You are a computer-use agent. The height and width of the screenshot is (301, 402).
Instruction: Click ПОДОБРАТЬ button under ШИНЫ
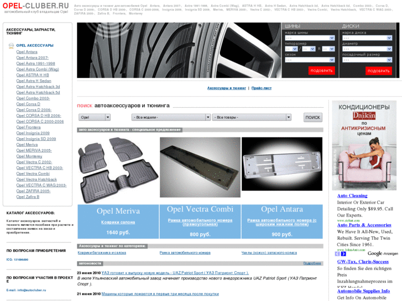(321, 71)
